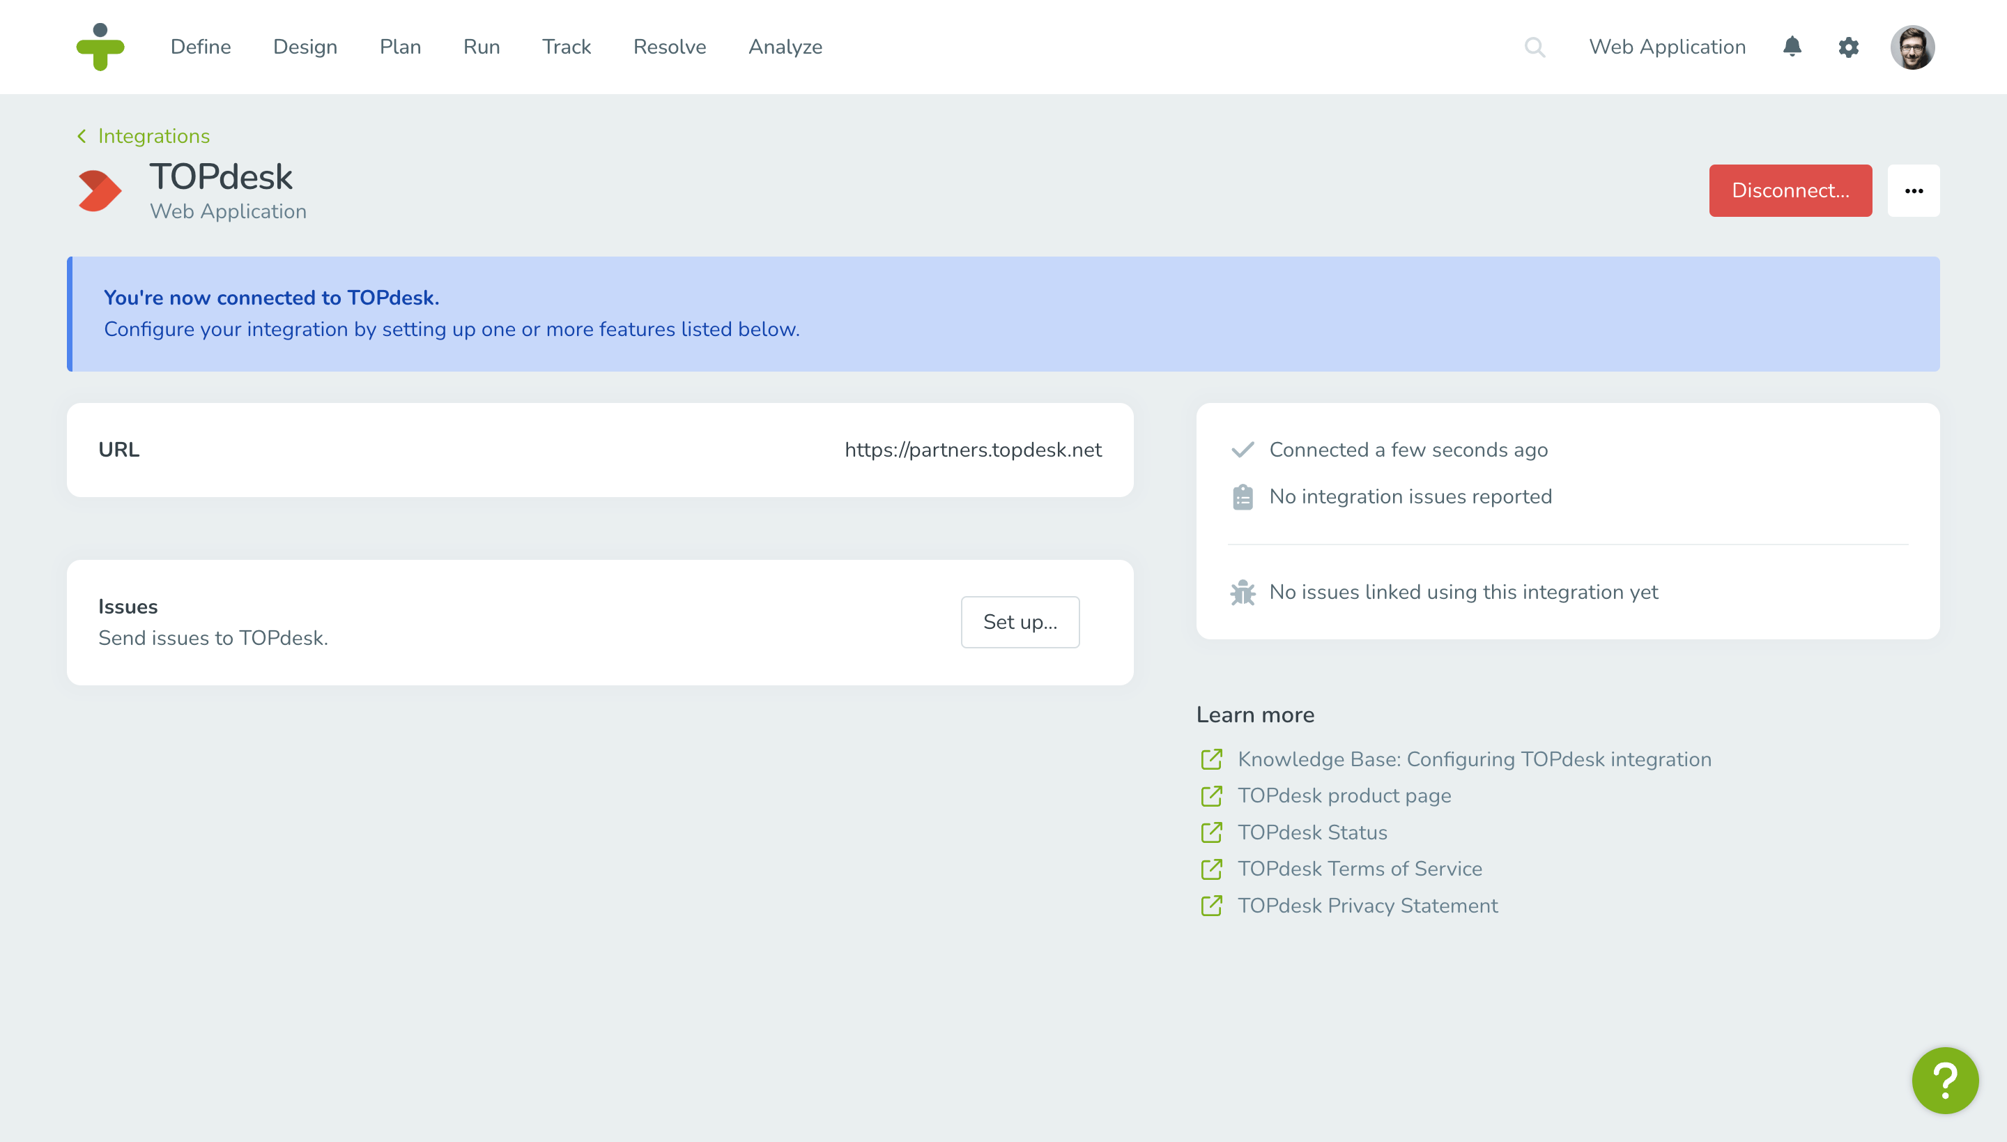Open the Resolve menu
The width and height of the screenshot is (2007, 1142).
pyautogui.click(x=670, y=47)
